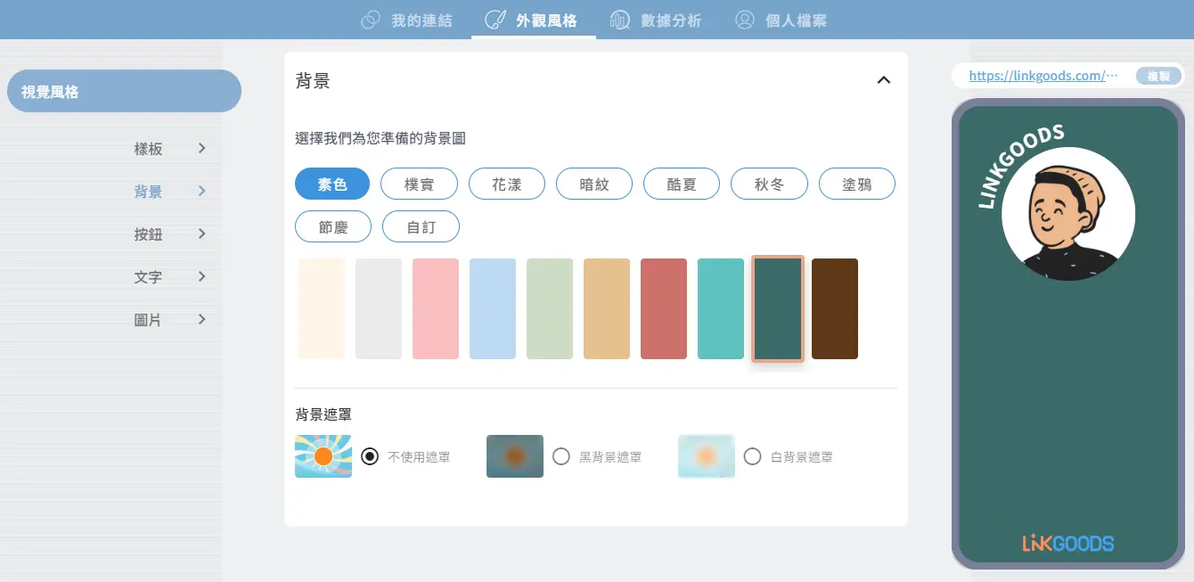Select the 節慶 background category
This screenshot has width=1194, height=582.
333,226
